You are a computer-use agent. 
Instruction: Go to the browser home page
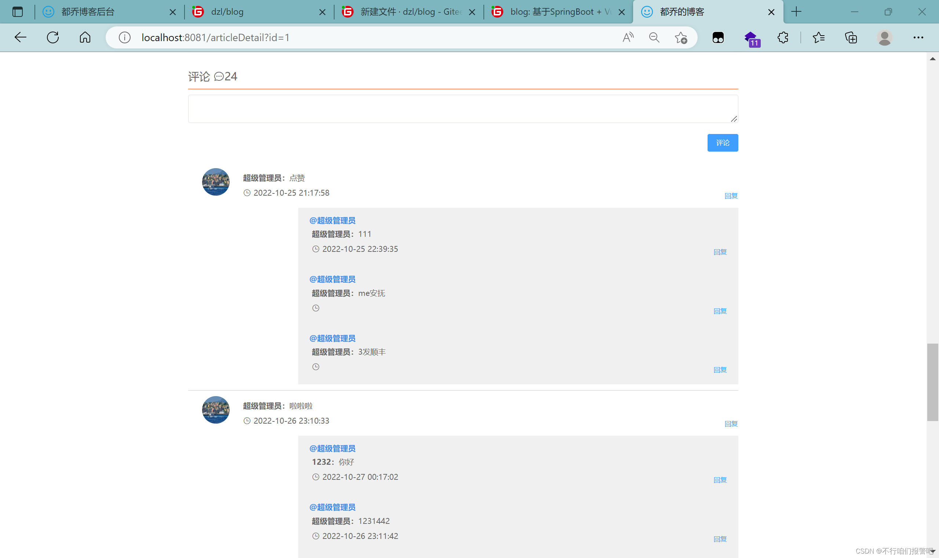(x=85, y=37)
